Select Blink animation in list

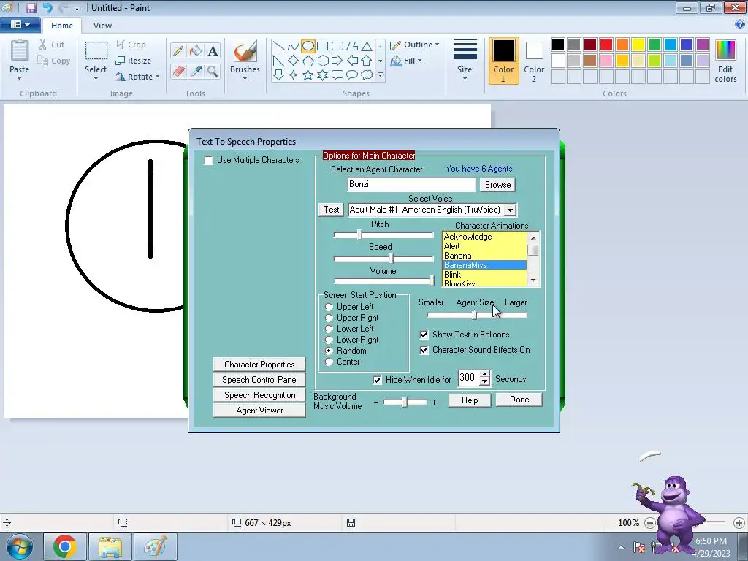tap(485, 275)
